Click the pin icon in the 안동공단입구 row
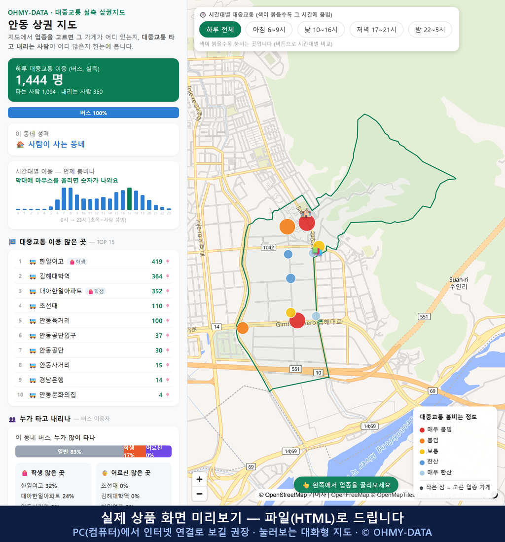 168,336
